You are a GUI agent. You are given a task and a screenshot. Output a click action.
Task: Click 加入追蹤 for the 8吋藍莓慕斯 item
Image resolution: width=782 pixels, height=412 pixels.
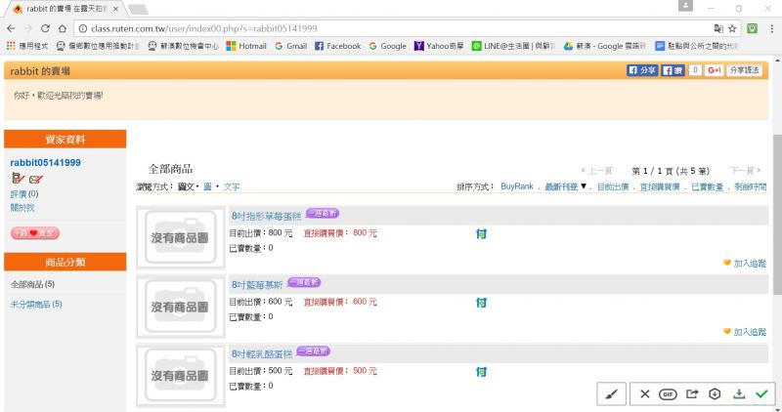[745, 332]
